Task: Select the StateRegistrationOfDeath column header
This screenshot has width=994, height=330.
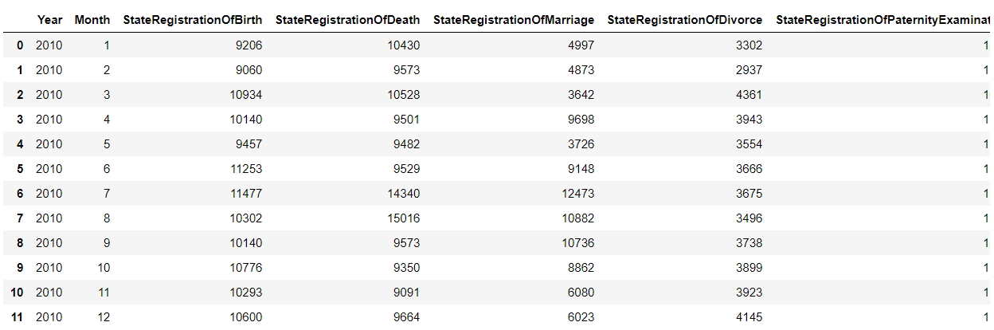Action: coord(347,19)
